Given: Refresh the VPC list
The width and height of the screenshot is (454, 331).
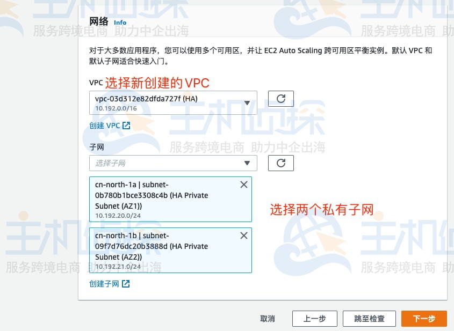Looking at the screenshot, I should (x=280, y=99).
